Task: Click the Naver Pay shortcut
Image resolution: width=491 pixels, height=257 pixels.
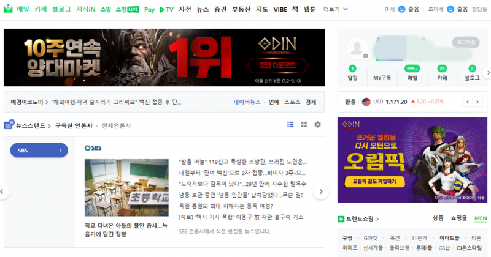Action: (149, 9)
